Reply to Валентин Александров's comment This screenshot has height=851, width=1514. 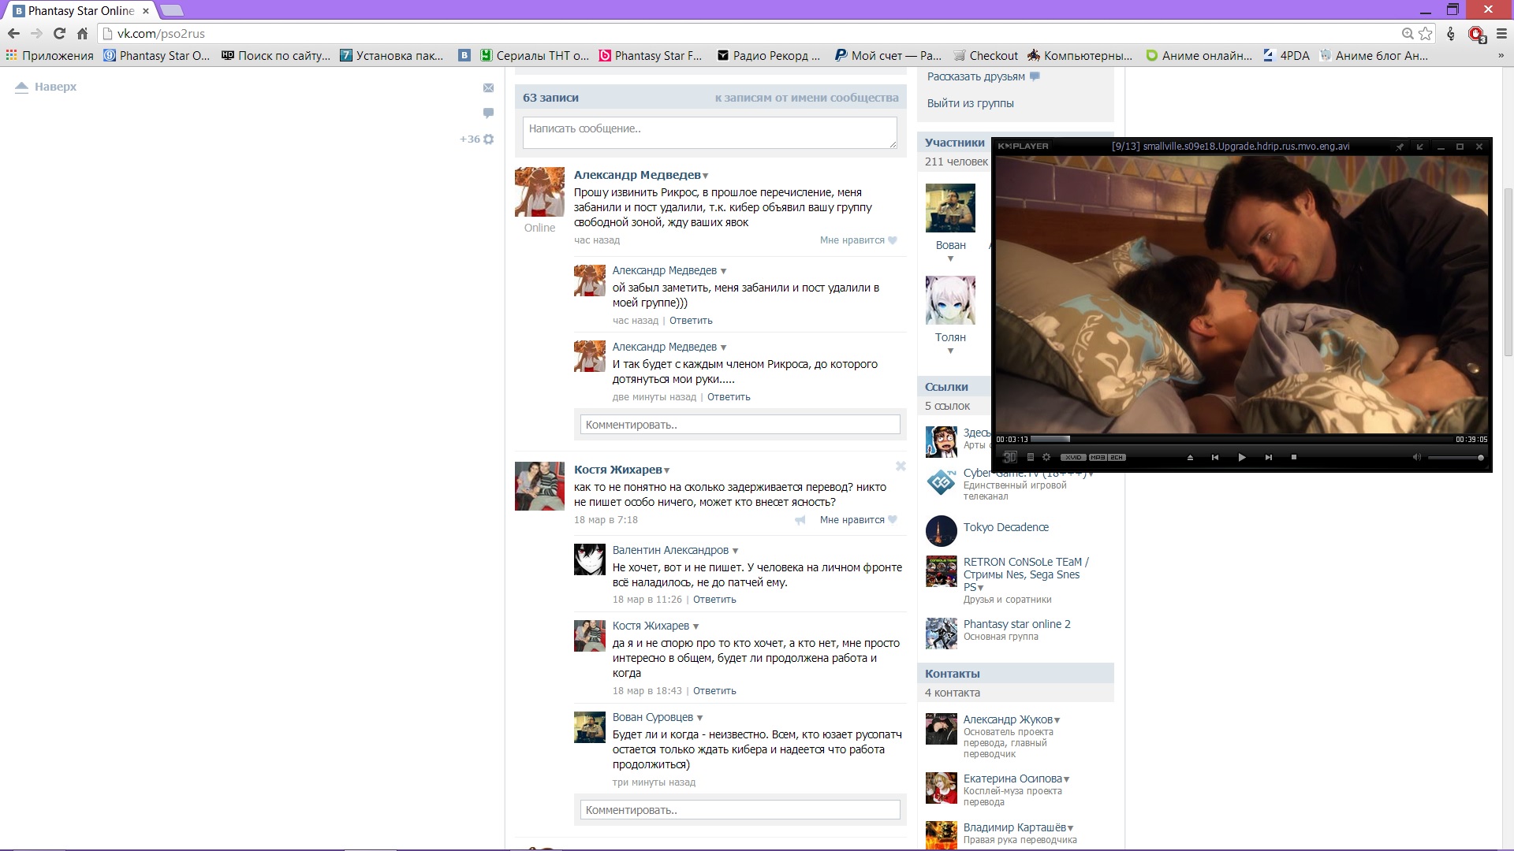click(x=714, y=600)
